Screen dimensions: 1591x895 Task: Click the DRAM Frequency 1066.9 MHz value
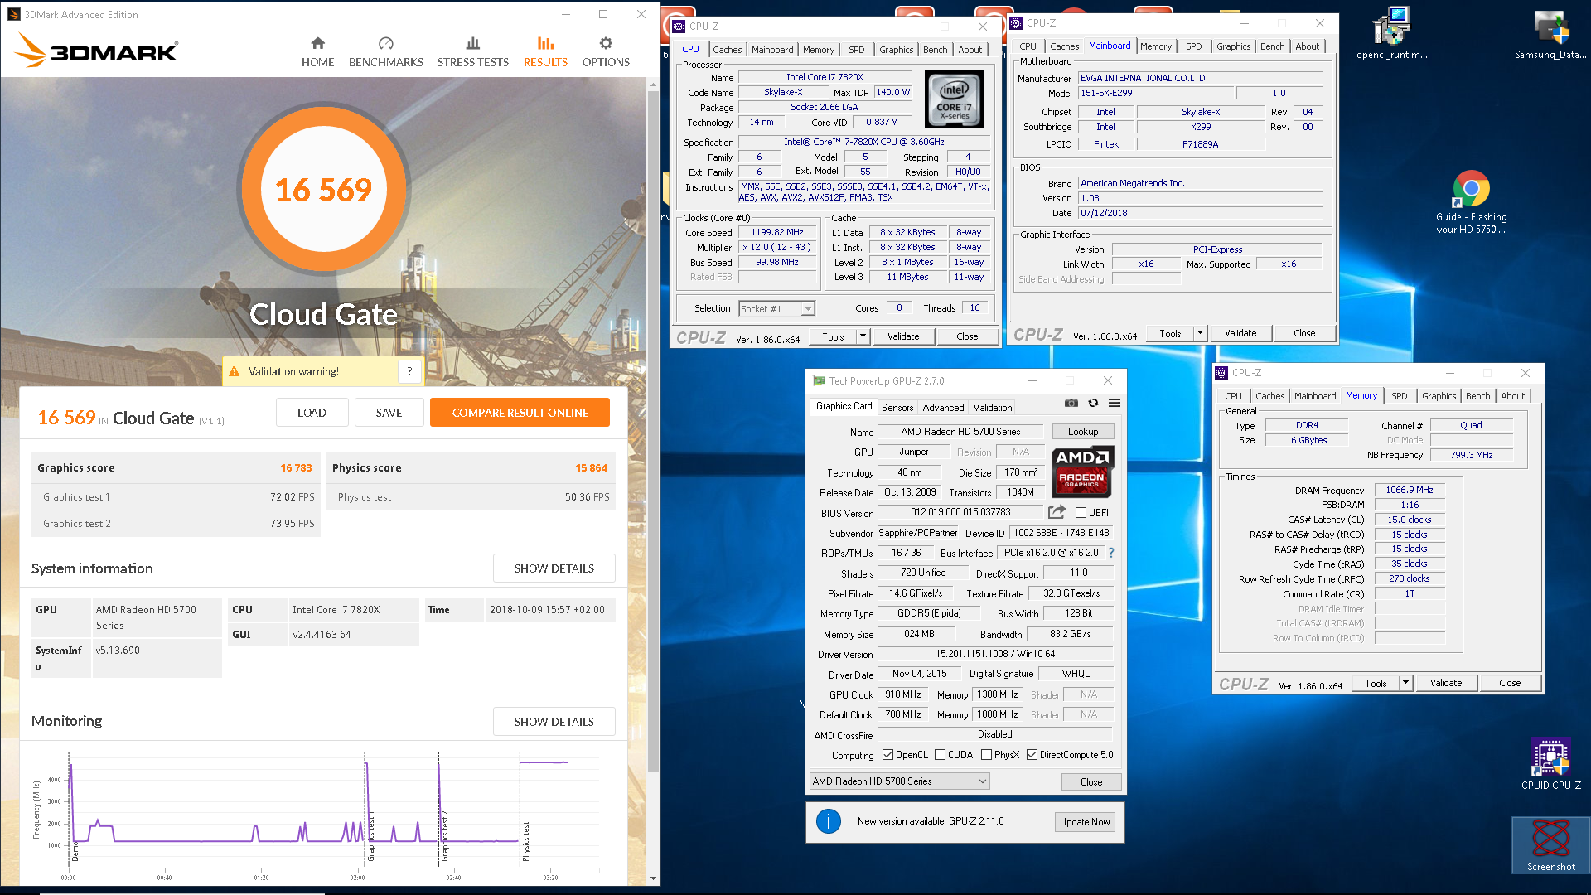pos(1409,491)
